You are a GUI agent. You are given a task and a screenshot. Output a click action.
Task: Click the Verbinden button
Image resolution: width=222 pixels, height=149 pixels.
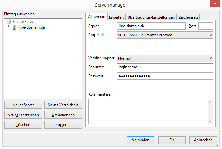tap(141, 140)
